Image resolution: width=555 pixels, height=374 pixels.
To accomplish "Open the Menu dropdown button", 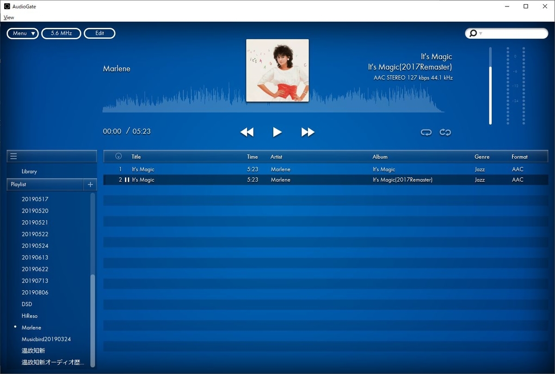I will [23, 33].
